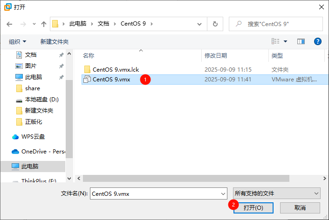
Task: Sort by 名称 column header
Action: (x=89, y=56)
